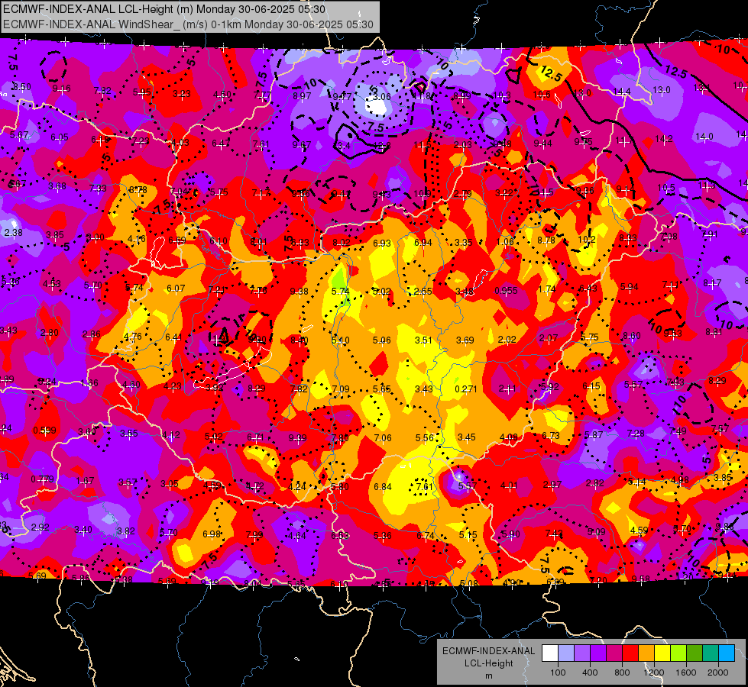
Task: Click the grid value '2.02'
Action: [x=507, y=340]
